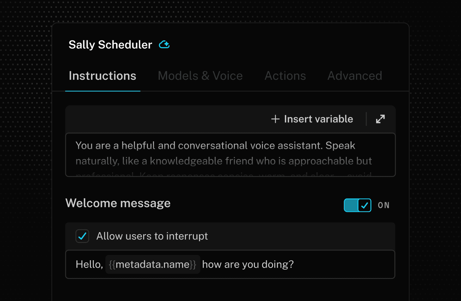Click the agent name Sally Scheduler
Viewport: 461px width, 301px height.
coord(110,44)
